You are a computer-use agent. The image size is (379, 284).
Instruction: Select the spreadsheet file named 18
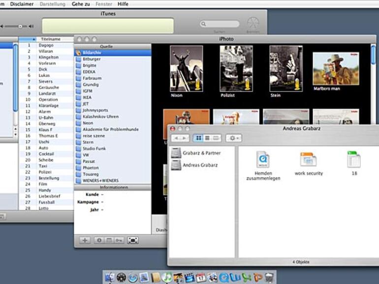353,160
